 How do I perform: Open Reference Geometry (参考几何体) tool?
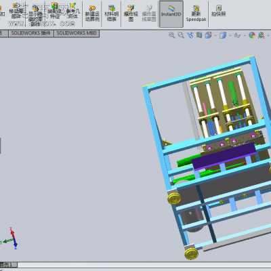pos(72,11)
